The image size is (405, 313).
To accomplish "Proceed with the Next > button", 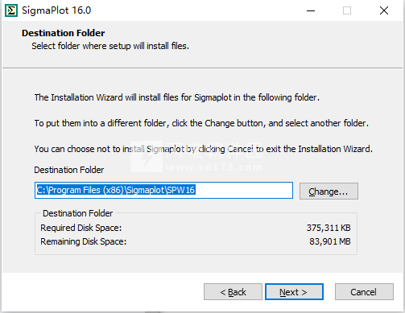I will (294, 292).
